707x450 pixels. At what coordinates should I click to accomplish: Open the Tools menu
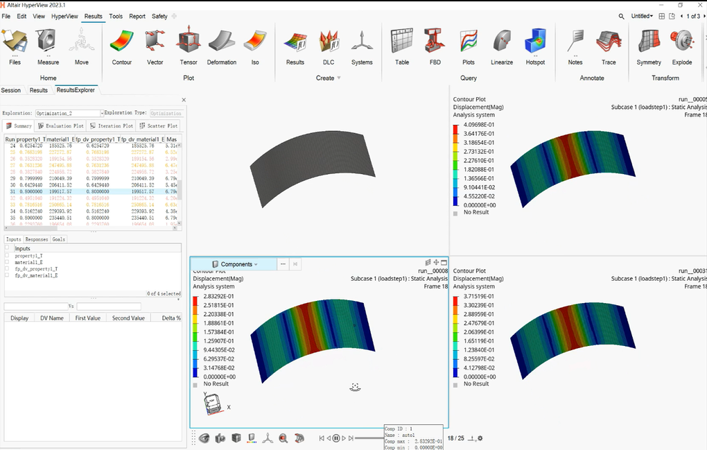116,16
